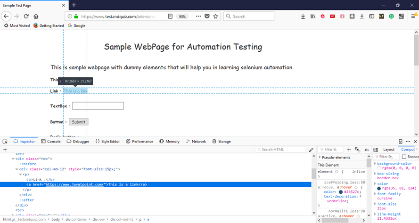Click #23527c color swatch in rules
419x223 pixels.
(341, 192)
